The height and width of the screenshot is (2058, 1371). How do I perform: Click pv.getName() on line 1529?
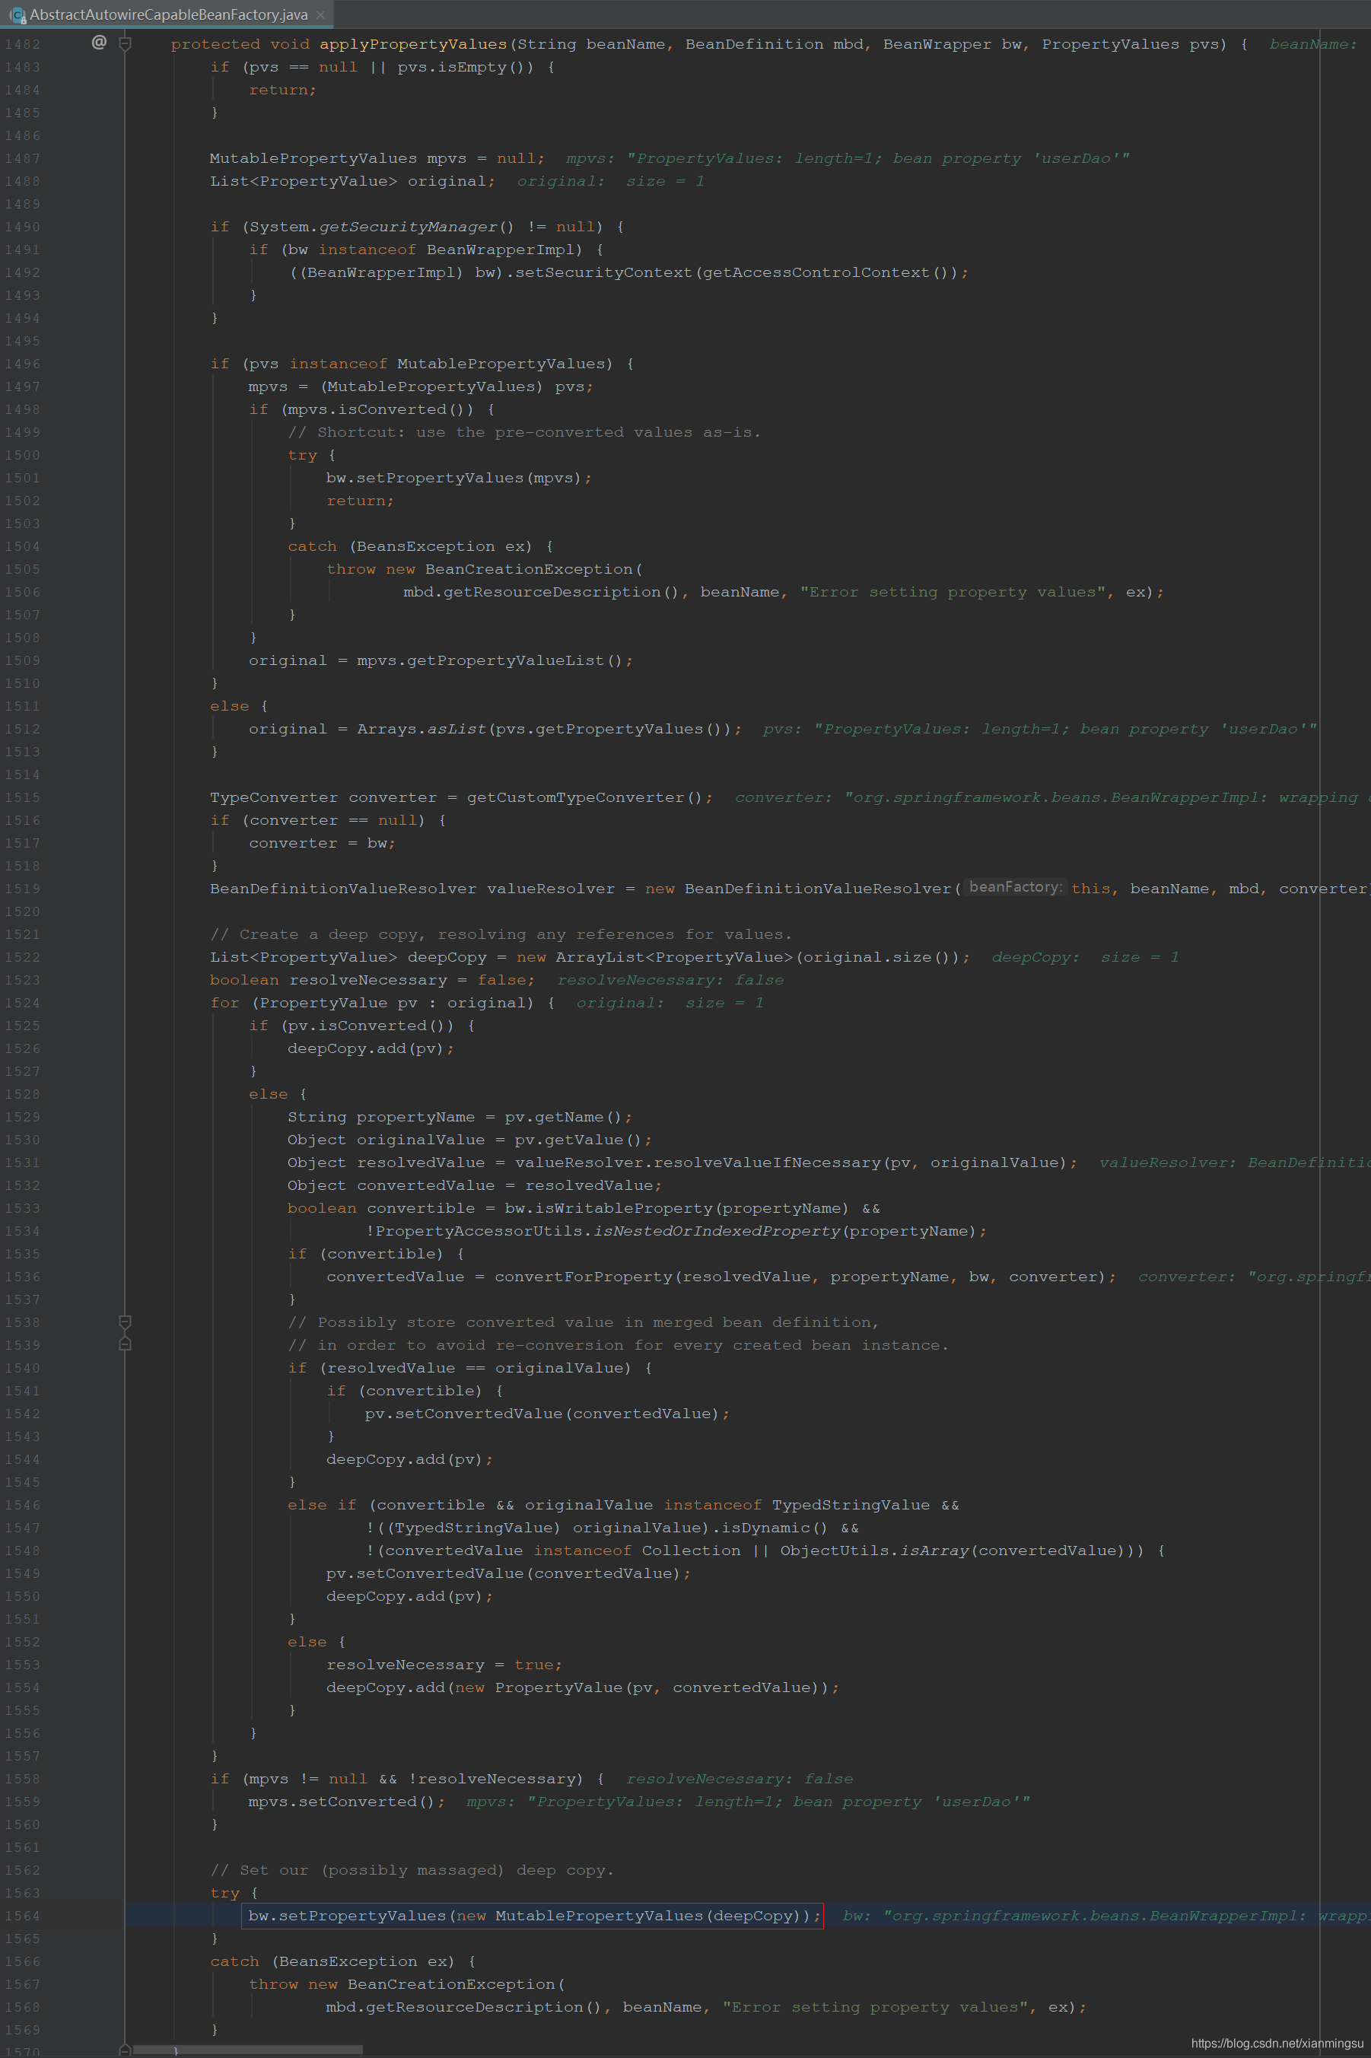point(563,1118)
